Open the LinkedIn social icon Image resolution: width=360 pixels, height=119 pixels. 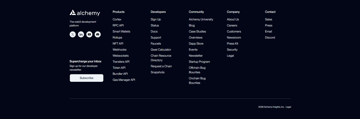81,34
